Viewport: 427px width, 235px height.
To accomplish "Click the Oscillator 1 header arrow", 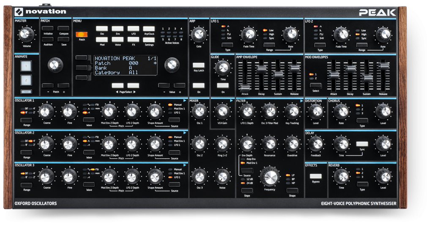I will coord(185,100).
